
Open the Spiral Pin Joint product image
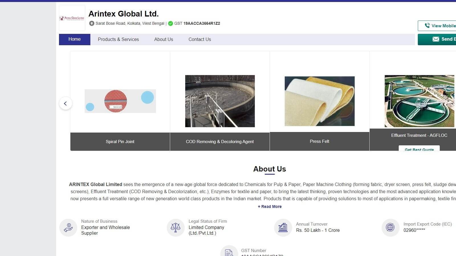pyautogui.click(x=120, y=101)
